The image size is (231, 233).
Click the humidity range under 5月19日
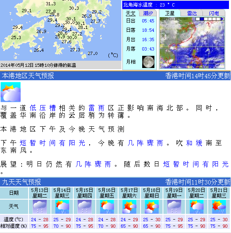174,226
